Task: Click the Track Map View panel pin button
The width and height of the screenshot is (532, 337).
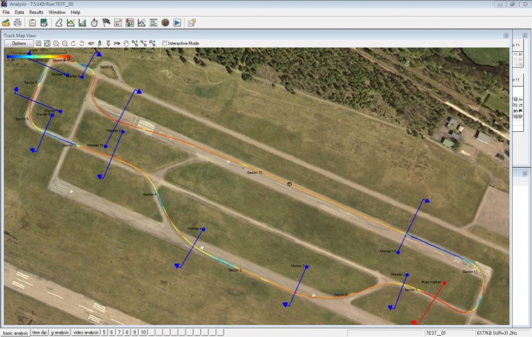Action: (x=506, y=36)
